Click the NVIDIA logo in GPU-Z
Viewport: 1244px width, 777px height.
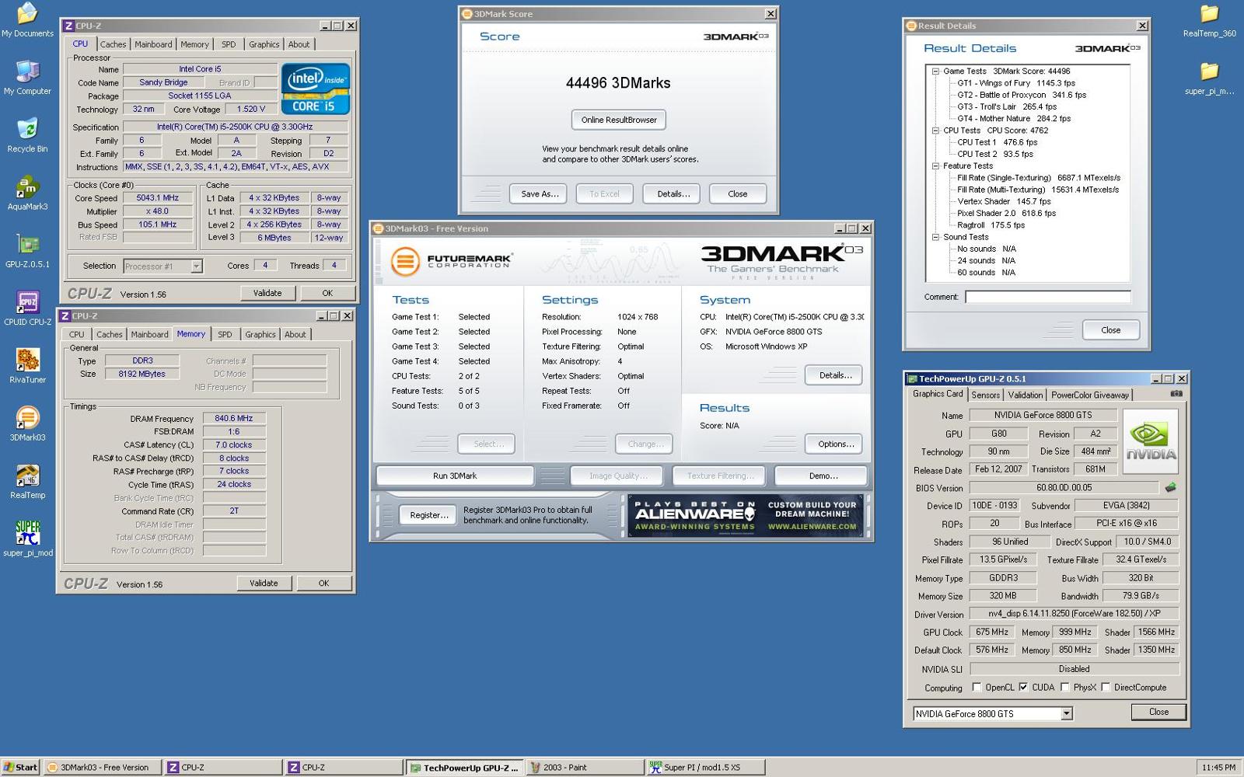(x=1151, y=441)
